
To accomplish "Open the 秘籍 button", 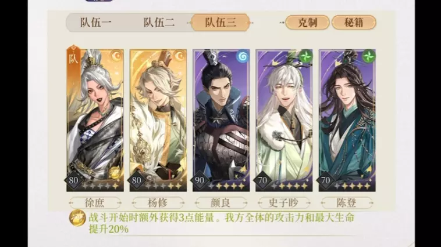I will tap(354, 23).
